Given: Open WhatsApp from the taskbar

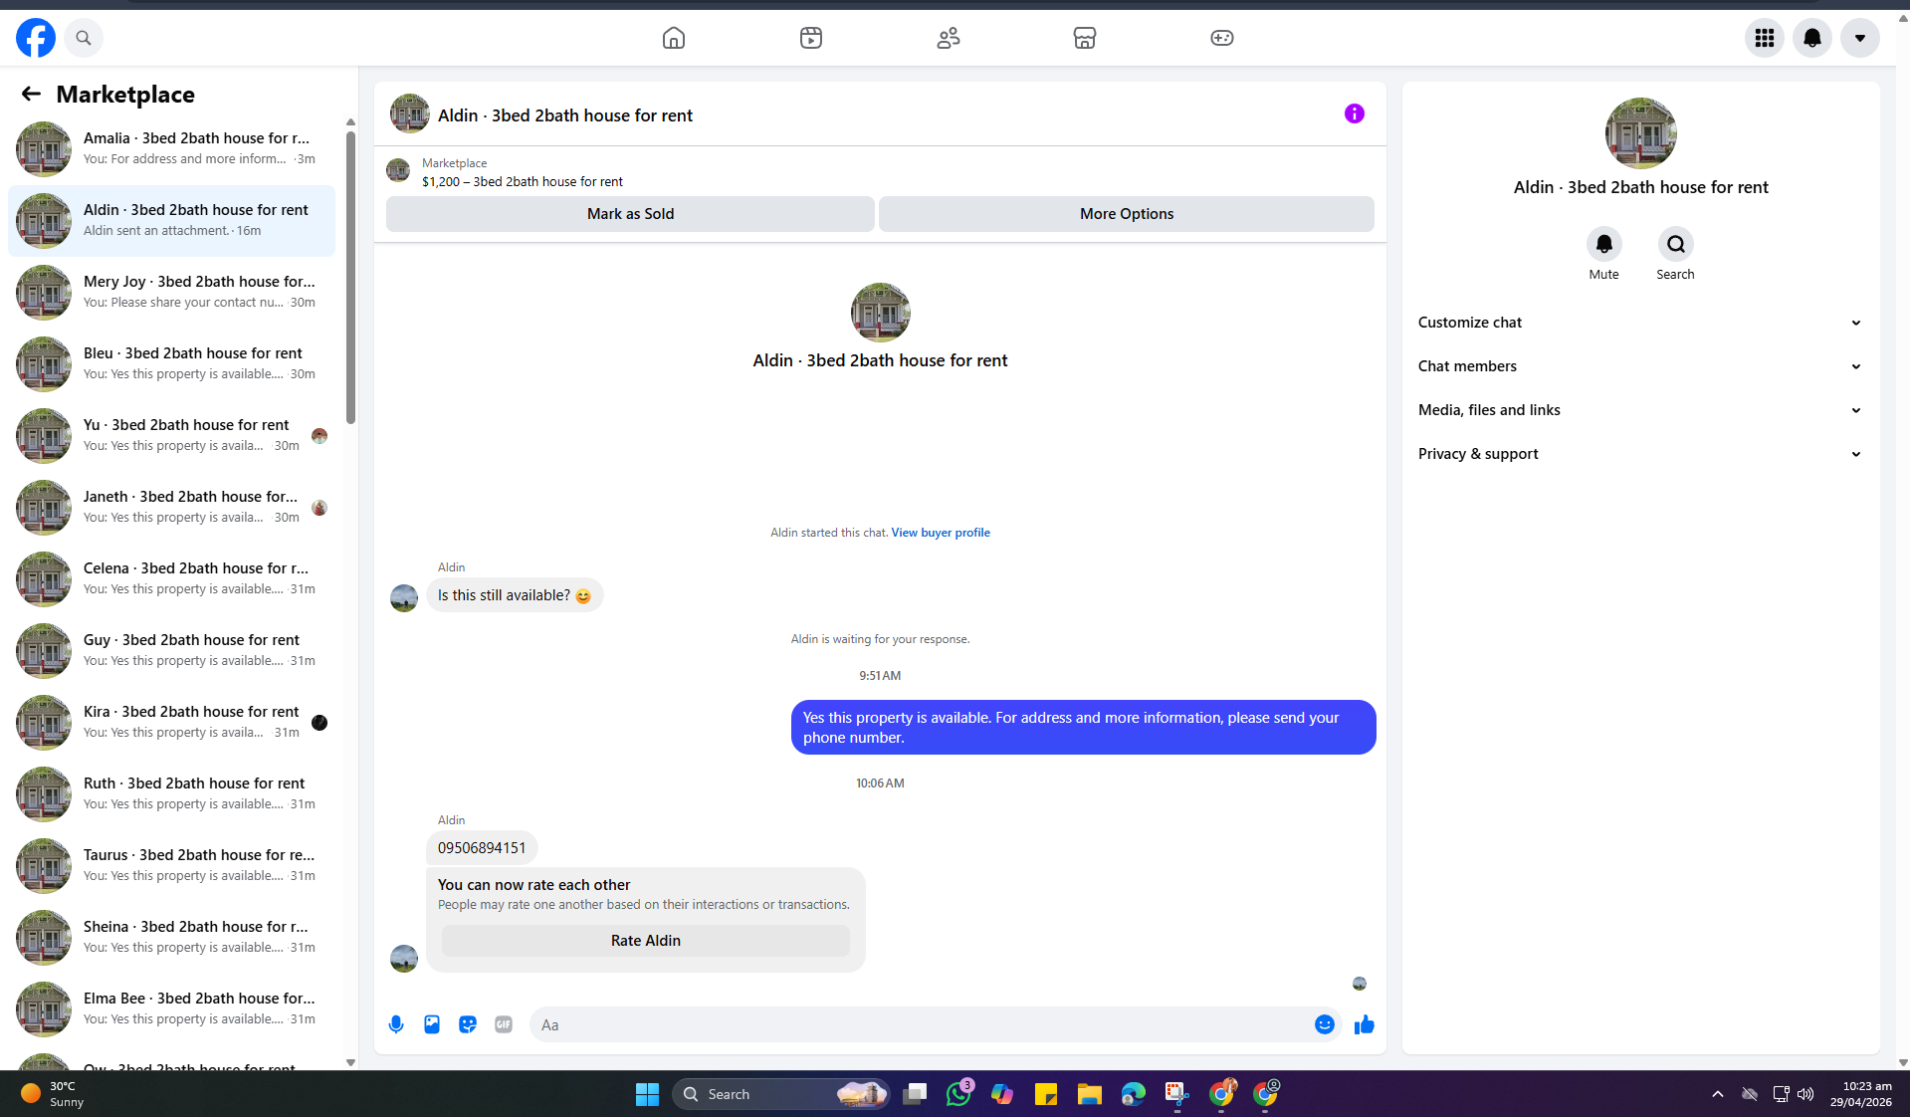Looking at the screenshot, I should tap(958, 1094).
